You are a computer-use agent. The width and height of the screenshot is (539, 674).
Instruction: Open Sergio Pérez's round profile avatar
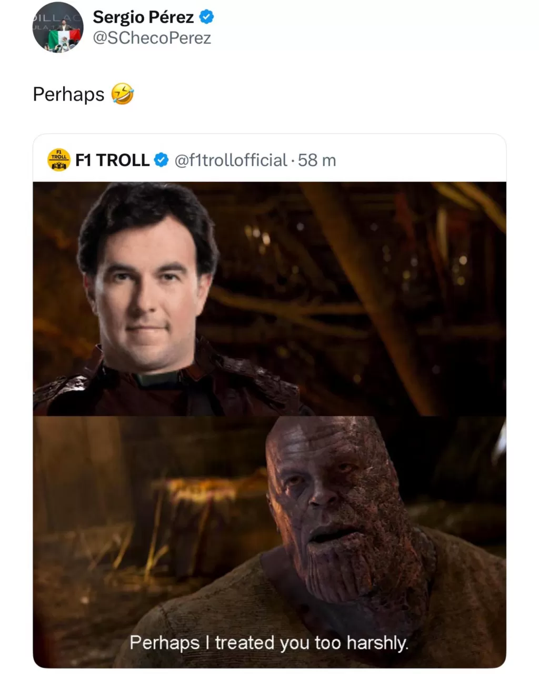tap(58, 27)
